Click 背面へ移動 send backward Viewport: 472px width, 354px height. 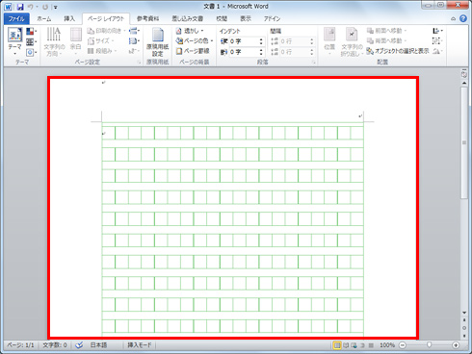coord(386,40)
